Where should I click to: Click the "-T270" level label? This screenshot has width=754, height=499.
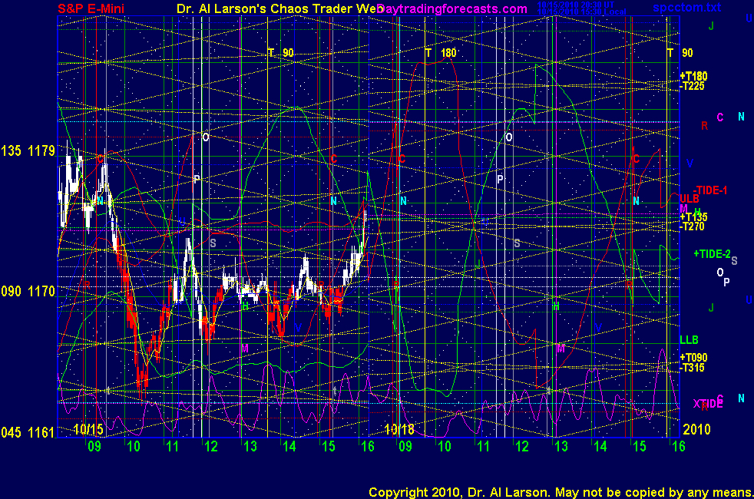tap(692, 226)
